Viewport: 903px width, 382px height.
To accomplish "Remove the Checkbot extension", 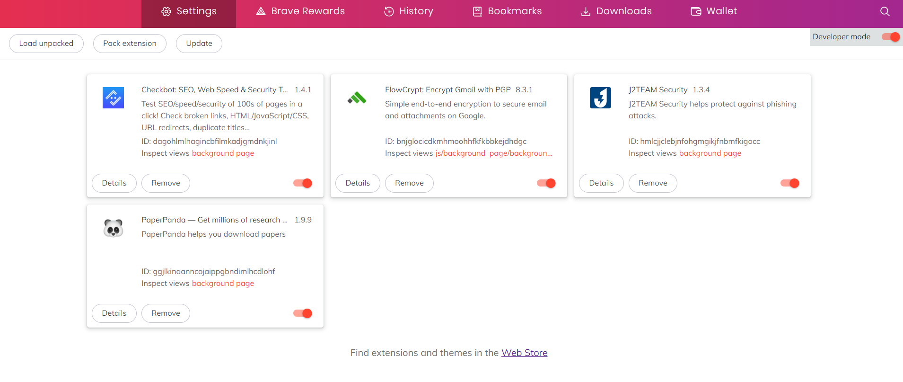I will (166, 183).
